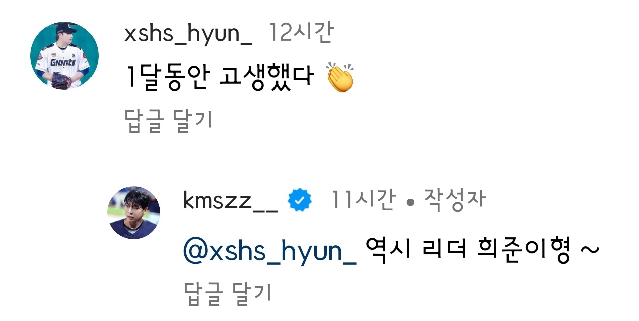The image size is (639, 321).
Task: Open xshs_hyun_ profile picture with Giants jersey
Action: click(64, 56)
